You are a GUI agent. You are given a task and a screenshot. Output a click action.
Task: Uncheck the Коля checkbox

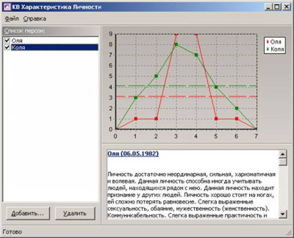(7, 48)
